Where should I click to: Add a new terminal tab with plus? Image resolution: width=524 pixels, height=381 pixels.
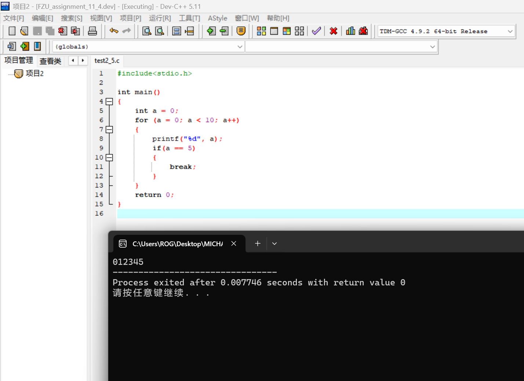click(258, 244)
